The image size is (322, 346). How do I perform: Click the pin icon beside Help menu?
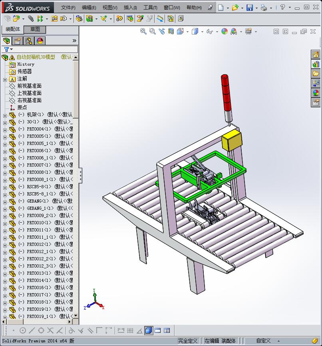[x=210, y=8]
